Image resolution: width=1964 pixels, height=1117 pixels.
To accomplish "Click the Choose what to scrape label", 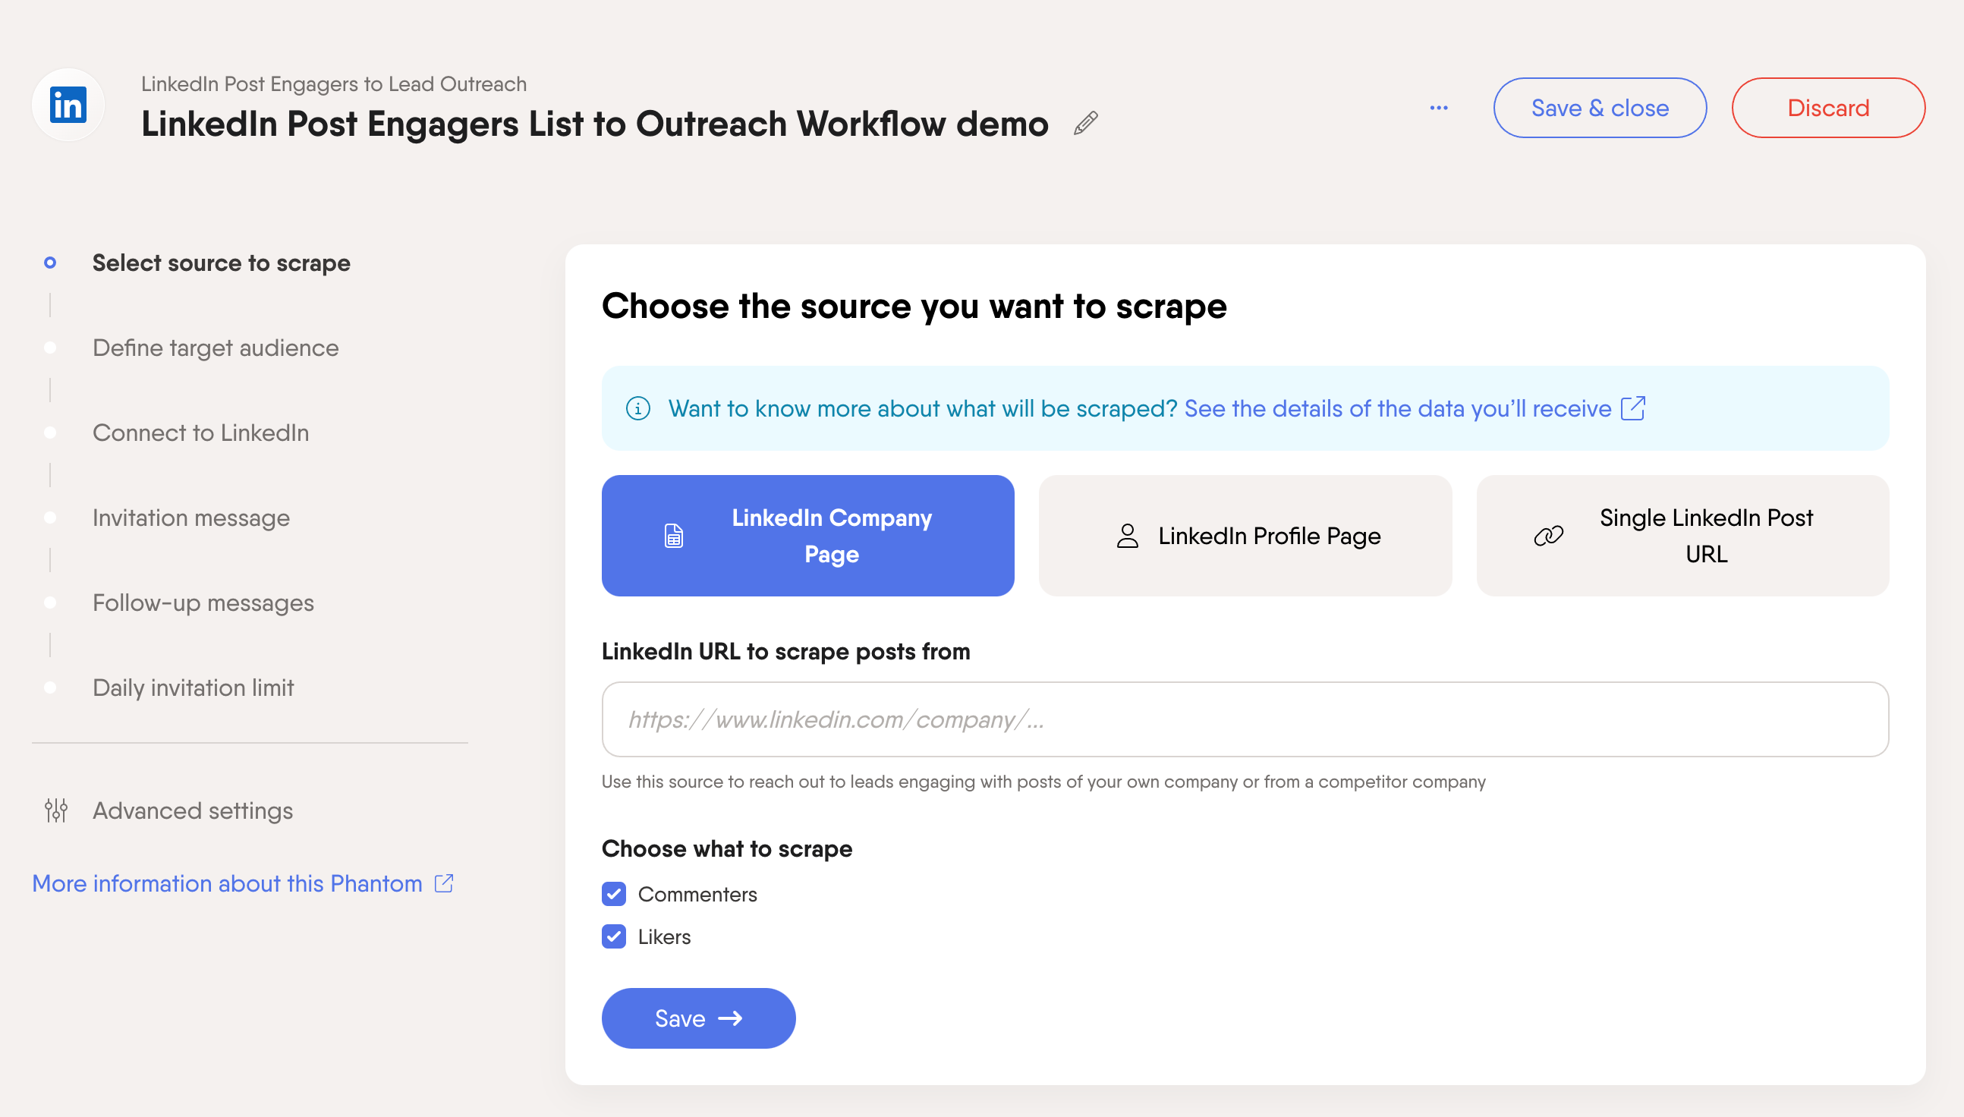I will click(726, 848).
